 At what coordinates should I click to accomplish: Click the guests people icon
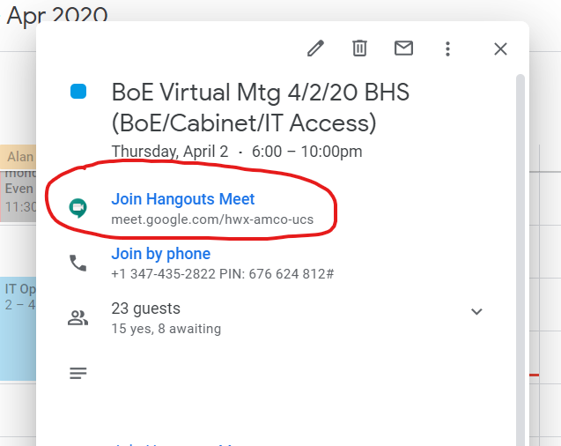point(78,317)
